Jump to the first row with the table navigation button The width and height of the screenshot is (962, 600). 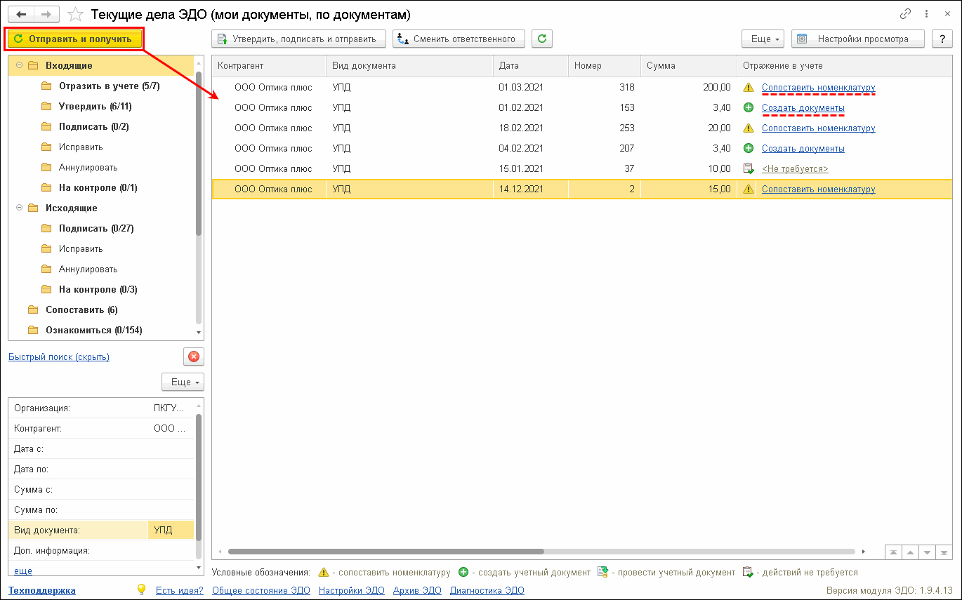point(892,552)
